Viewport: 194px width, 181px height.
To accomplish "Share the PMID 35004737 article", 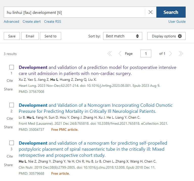I will (x=8, y=127).
